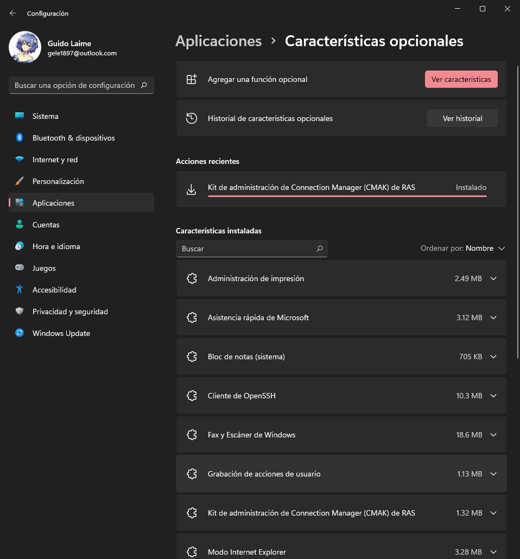
Task: Click the Accesibilidad person icon
Action: (20, 289)
